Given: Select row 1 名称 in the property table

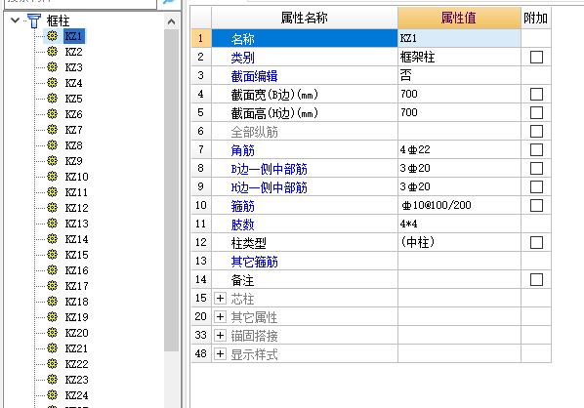Looking at the screenshot, I should [305, 38].
